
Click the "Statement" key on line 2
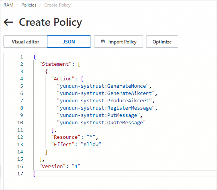[x=56, y=64]
